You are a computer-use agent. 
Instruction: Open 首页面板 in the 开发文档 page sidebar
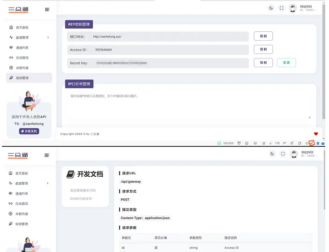(x=22, y=173)
